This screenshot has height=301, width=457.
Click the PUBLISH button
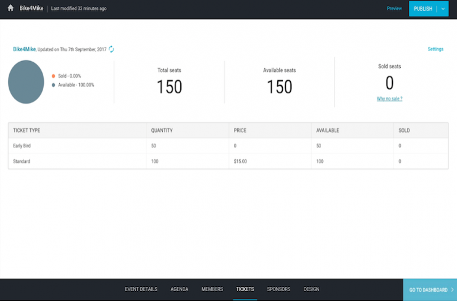pos(423,9)
